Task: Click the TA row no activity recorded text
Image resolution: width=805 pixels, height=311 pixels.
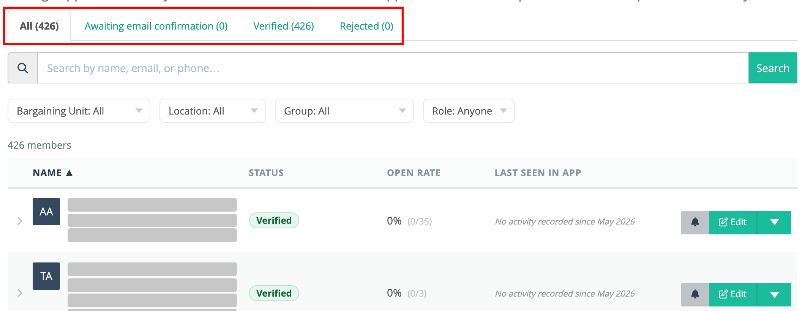Action: [565, 294]
